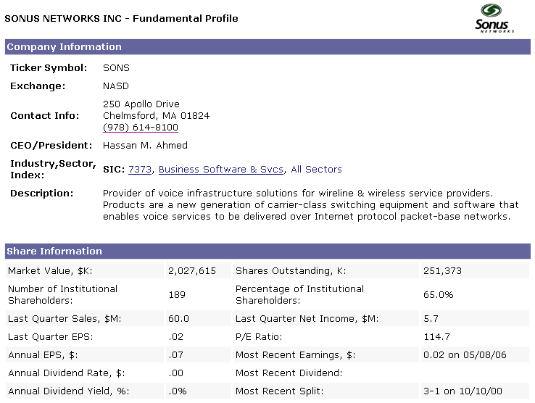Click the Shares Outstanding value 251,373
Image resolution: width=535 pixels, height=403 pixels.
pyautogui.click(x=442, y=271)
